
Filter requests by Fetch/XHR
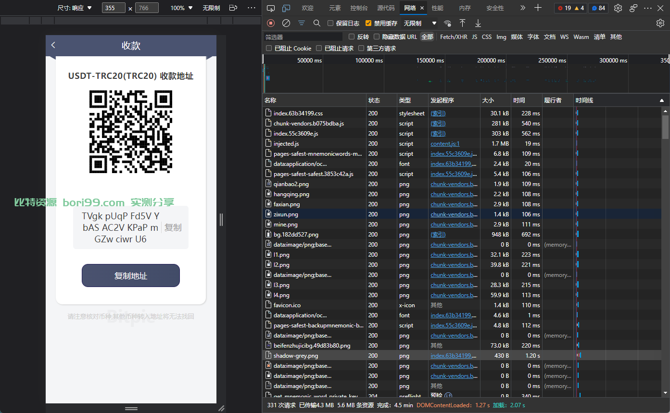[x=454, y=37]
